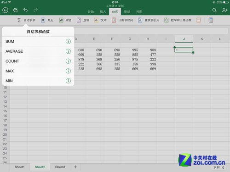Screen dimensions: 230x172
Task: Select cell containing 225
Action: click(76, 69)
